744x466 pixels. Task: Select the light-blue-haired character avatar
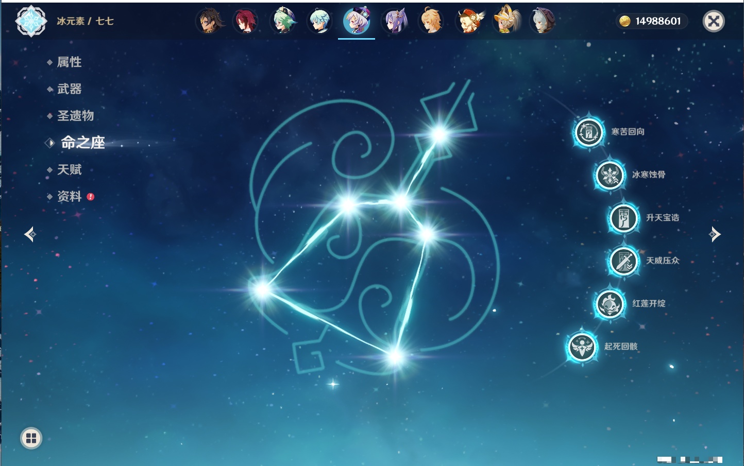coord(319,21)
